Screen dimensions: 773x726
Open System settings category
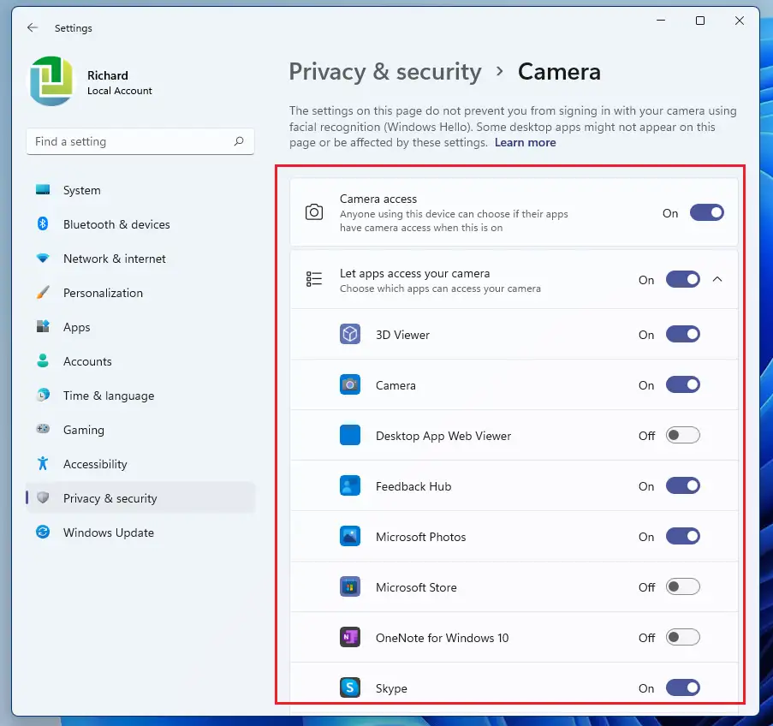coord(140,190)
